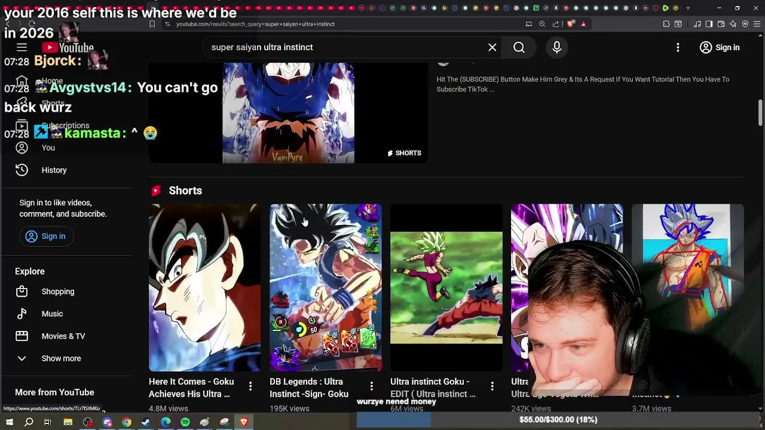Click title 'Ultra instinct Goku - EDIT'
765x430 pixels.
[x=433, y=388]
